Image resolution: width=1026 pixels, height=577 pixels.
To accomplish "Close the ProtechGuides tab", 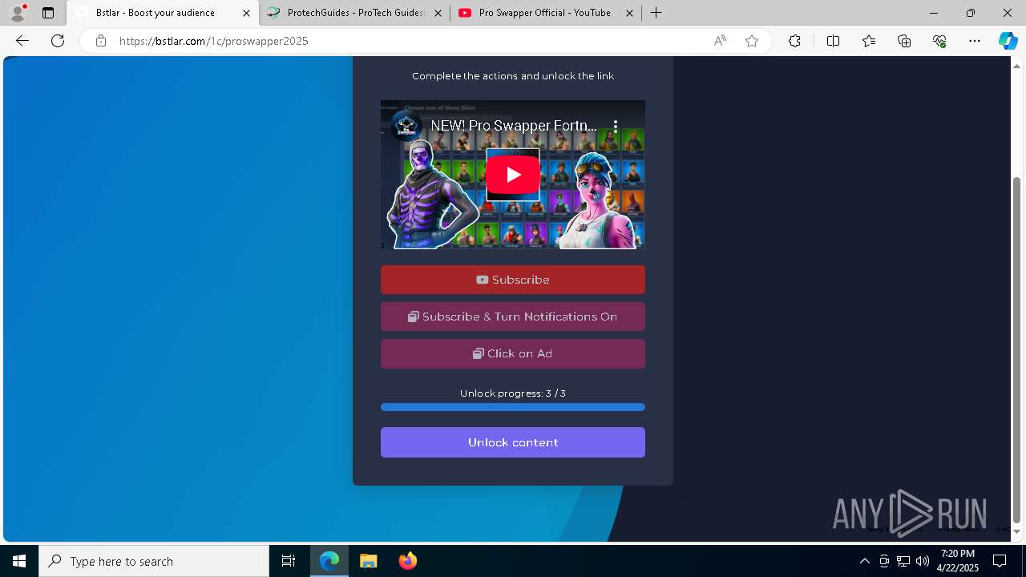I will pyautogui.click(x=438, y=13).
